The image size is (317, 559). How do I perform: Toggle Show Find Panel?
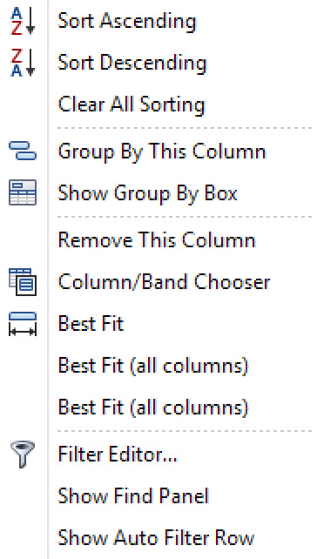click(x=133, y=496)
